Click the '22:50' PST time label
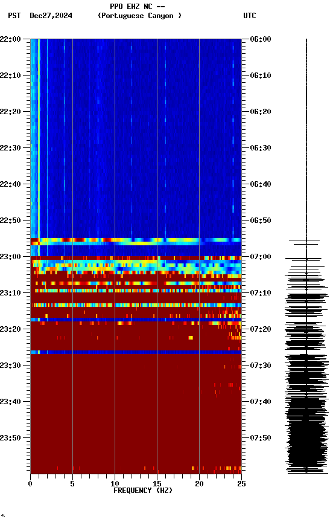333x522 pixels. [x=10, y=221]
